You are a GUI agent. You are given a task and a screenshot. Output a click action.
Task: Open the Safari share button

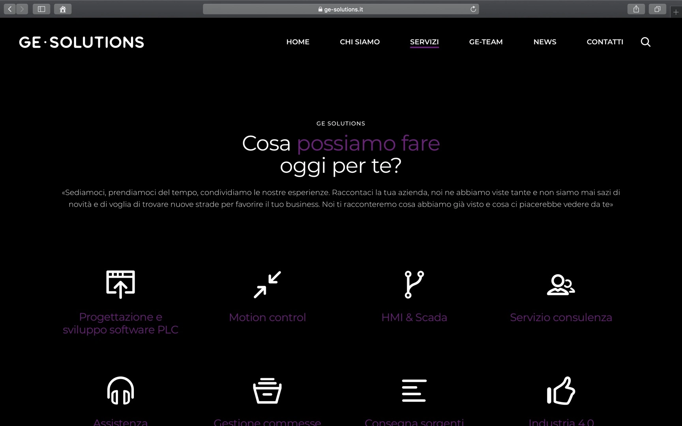636,9
